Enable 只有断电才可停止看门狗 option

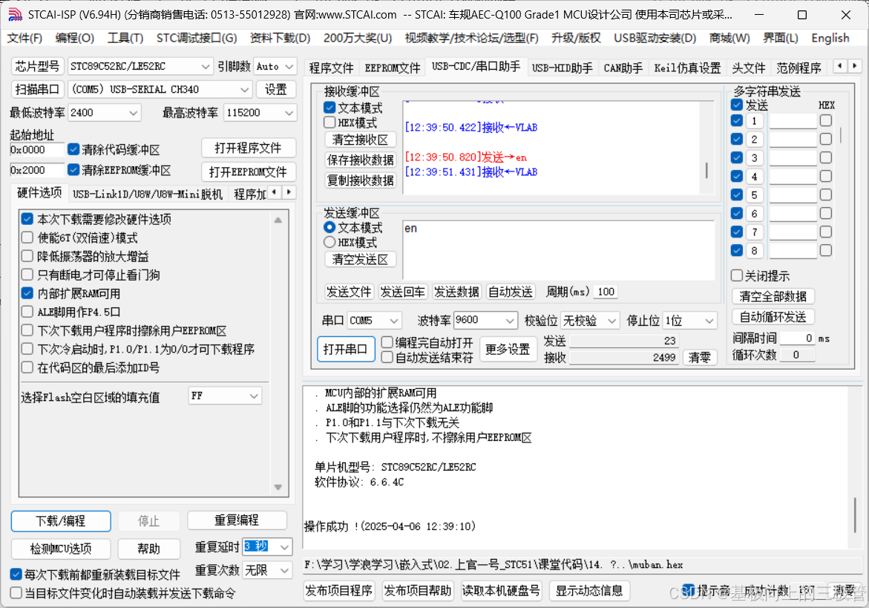point(27,275)
